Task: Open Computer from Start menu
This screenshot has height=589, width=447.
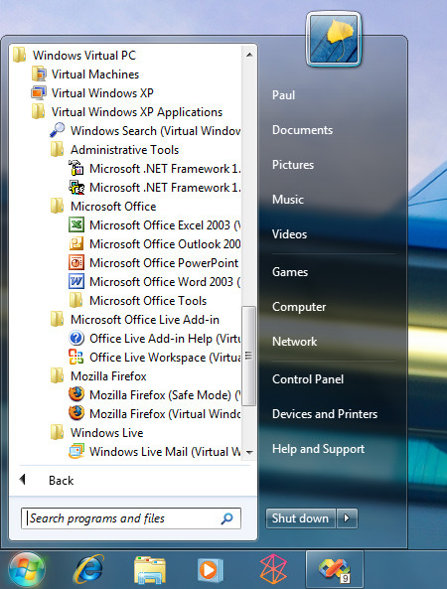Action: tap(299, 307)
